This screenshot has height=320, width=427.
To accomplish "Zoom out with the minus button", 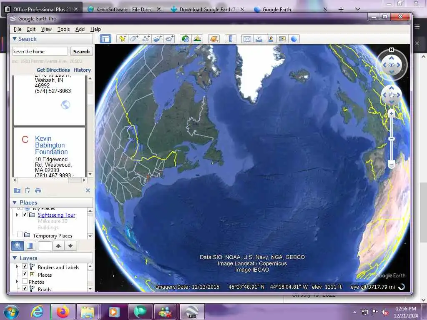I will [391, 165].
